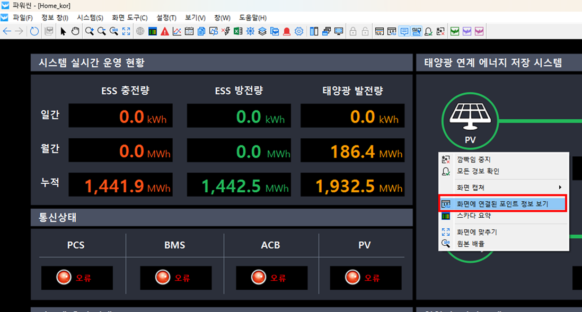Screen dimensions: 582x312
Task: Open the blue settings gear icon
Action: [299, 31]
